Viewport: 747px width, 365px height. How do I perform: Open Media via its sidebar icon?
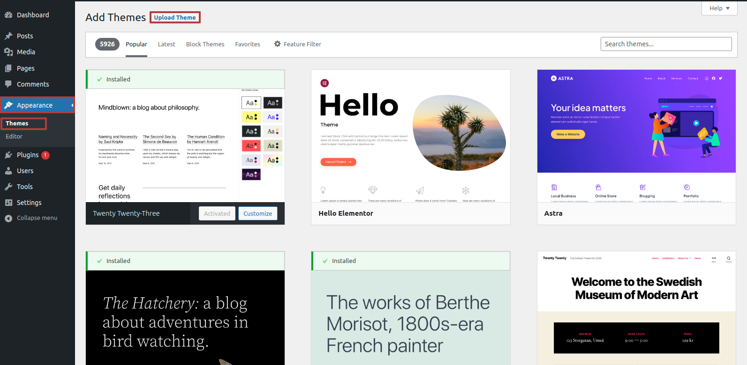8,52
